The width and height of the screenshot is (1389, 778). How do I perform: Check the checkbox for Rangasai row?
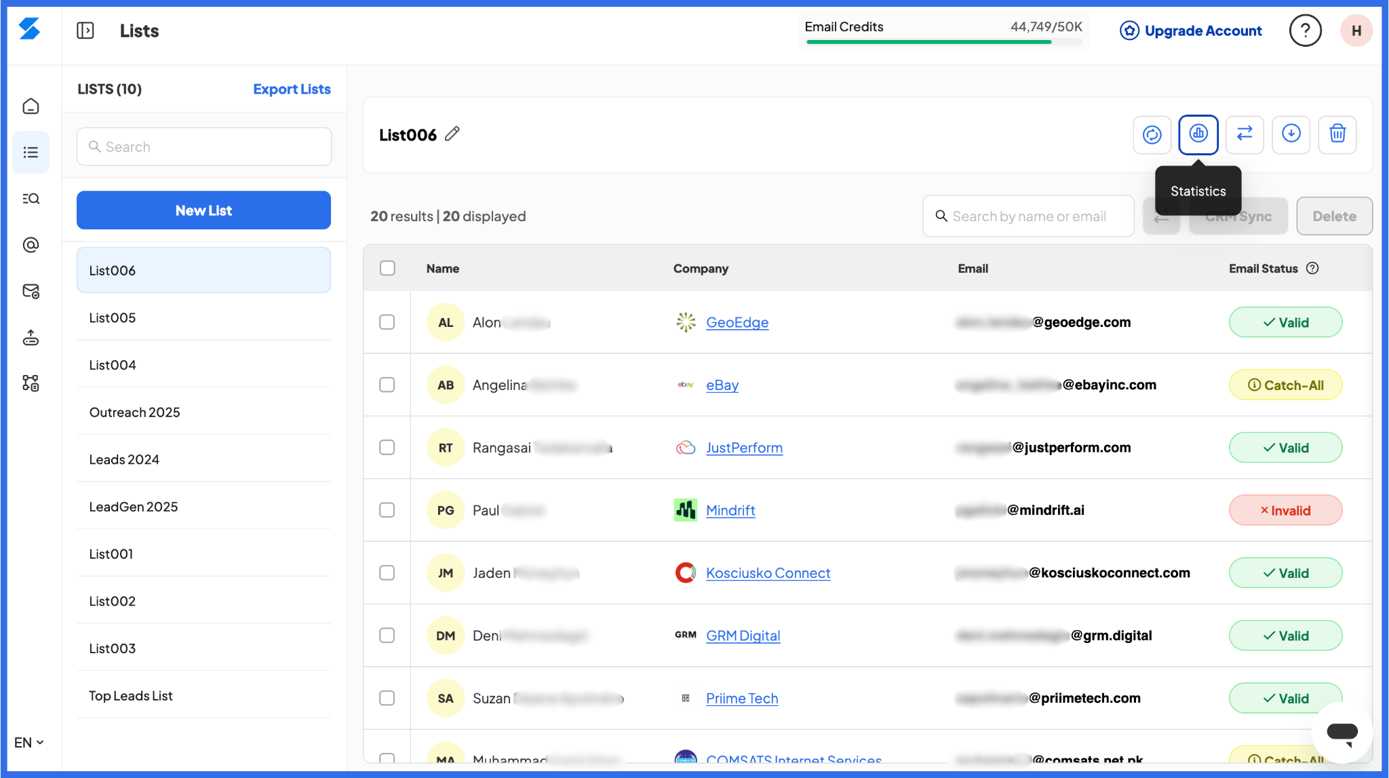(x=387, y=448)
